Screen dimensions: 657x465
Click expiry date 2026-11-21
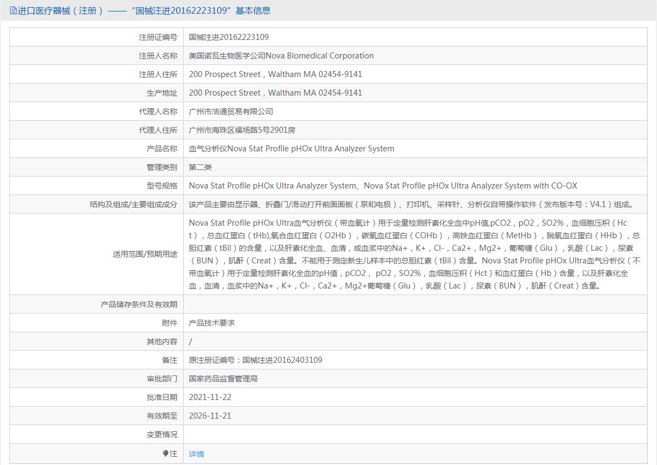pos(210,416)
